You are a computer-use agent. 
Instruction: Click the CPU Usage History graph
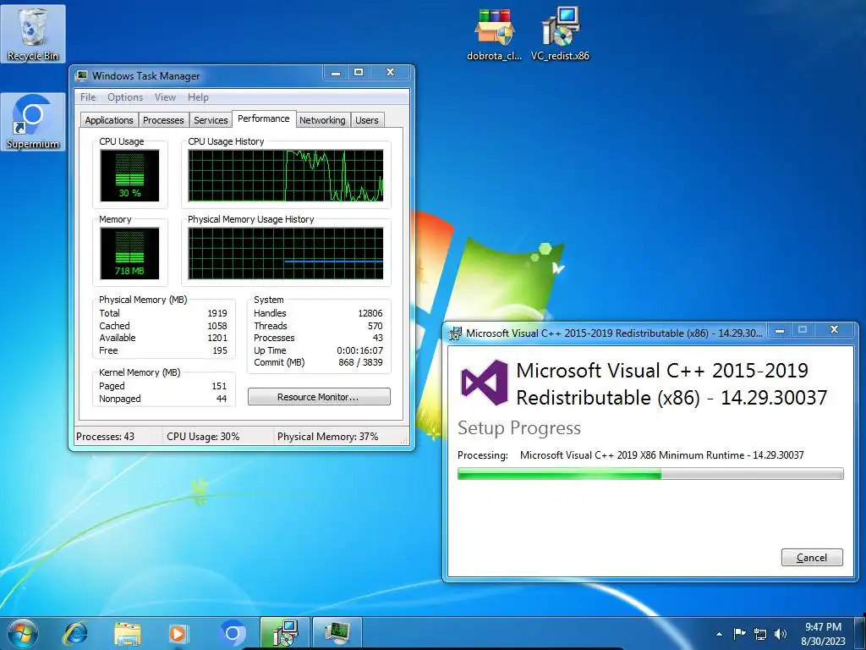coord(286,175)
